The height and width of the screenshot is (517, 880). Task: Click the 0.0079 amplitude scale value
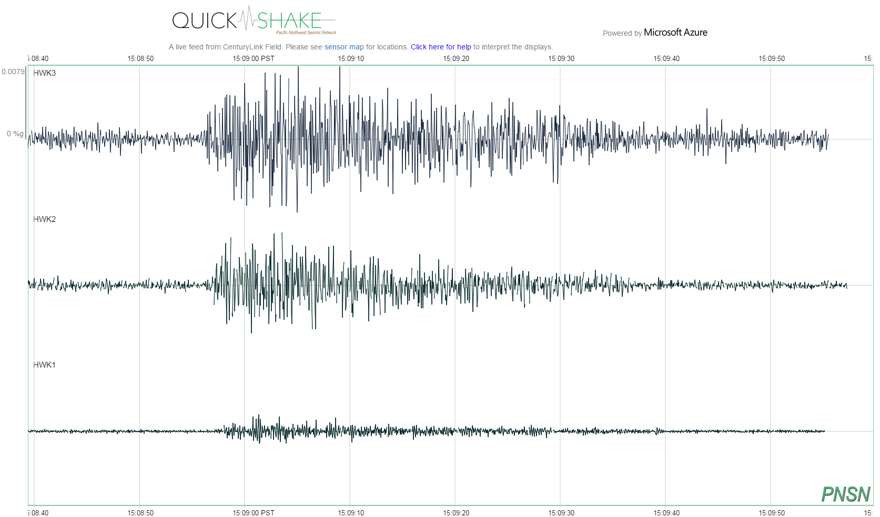[x=13, y=72]
